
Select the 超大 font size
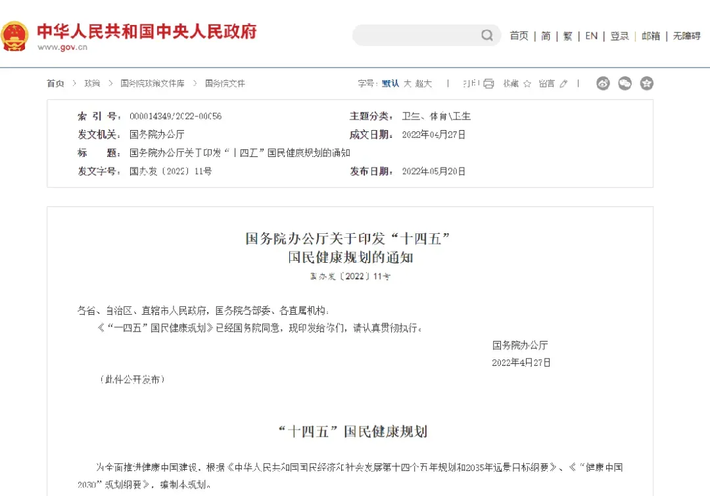click(424, 83)
